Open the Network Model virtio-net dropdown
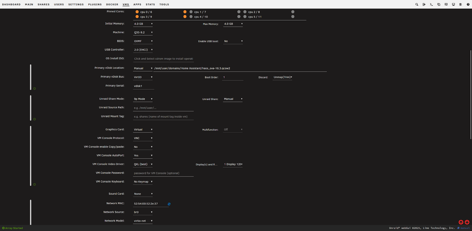Viewport: 472px width, 231px height. click(x=143, y=221)
